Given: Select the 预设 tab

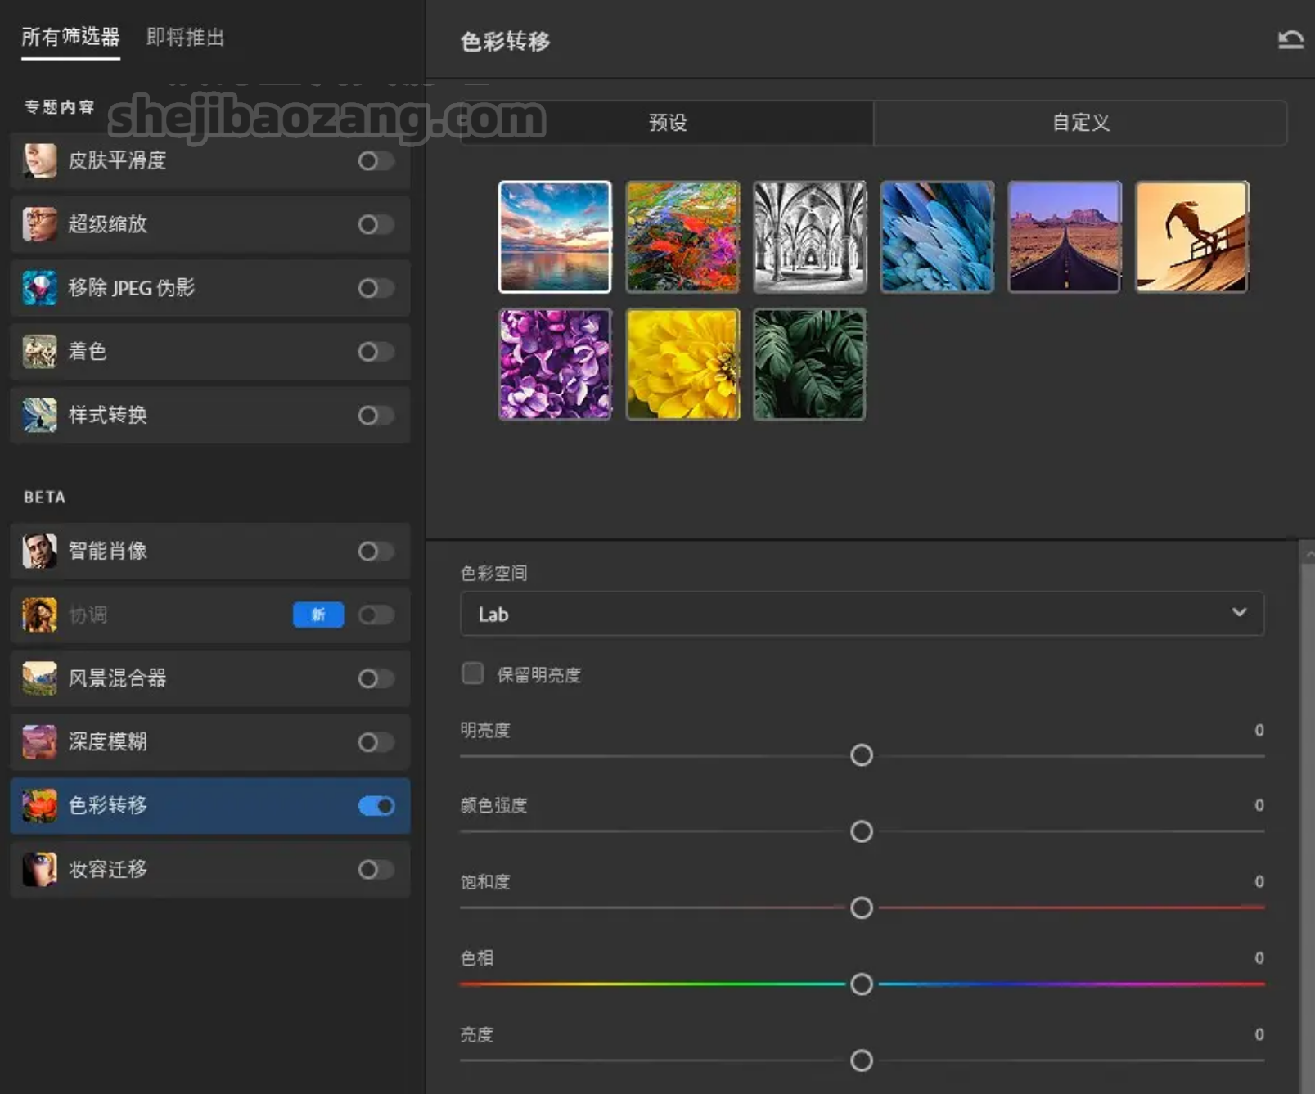Looking at the screenshot, I should [667, 123].
